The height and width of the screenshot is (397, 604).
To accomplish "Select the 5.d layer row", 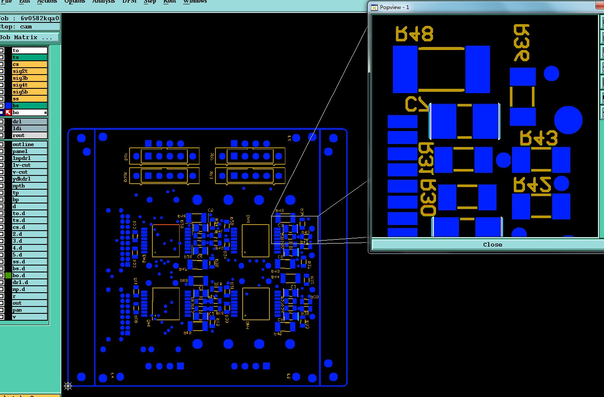I will click(29, 255).
